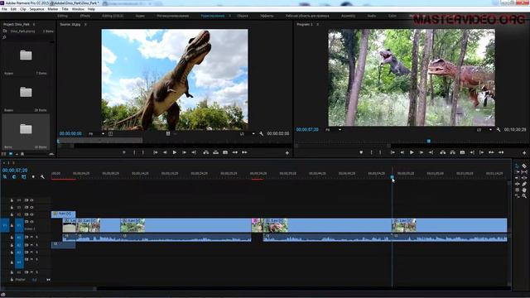Switch to the Effects workspace

coord(84,16)
